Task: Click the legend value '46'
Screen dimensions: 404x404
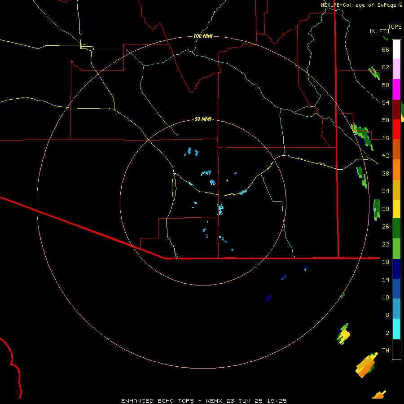Action: pyautogui.click(x=386, y=138)
